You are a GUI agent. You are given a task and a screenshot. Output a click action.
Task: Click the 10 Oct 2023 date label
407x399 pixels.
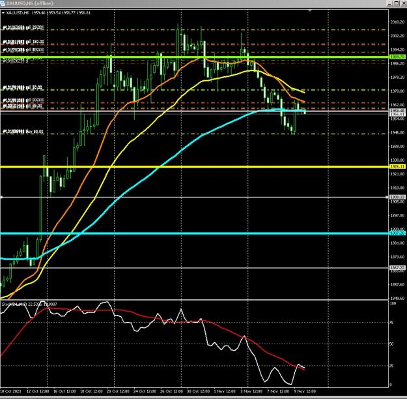tap(10, 391)
